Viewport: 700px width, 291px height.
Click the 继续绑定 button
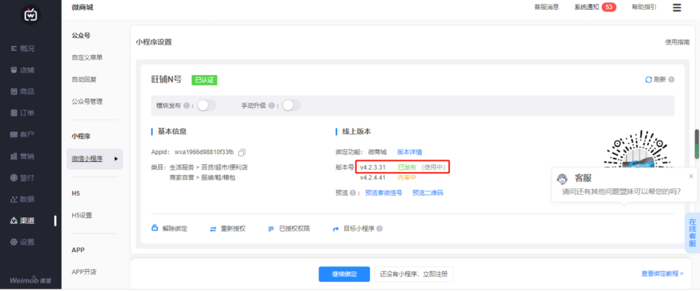(x=344, y=274)
